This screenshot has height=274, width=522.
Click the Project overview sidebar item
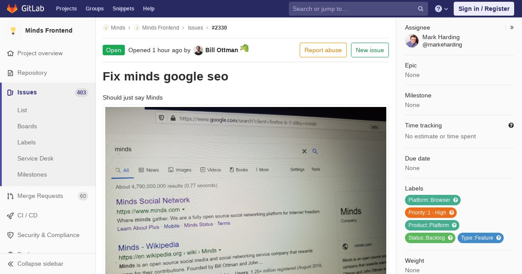[48, 53]
